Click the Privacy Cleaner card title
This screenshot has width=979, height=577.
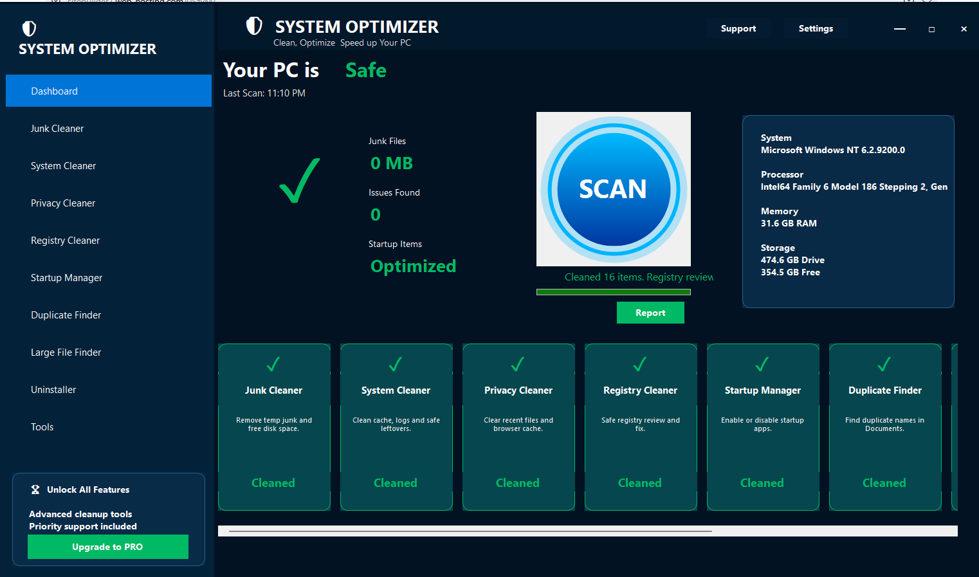pos(518,390)
